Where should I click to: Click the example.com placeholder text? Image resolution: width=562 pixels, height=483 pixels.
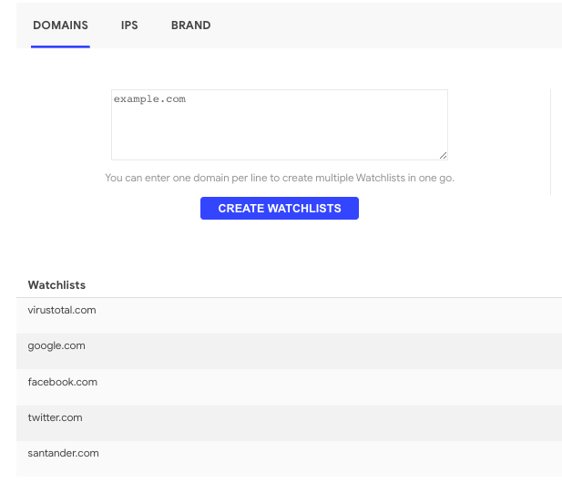(149, 98)
